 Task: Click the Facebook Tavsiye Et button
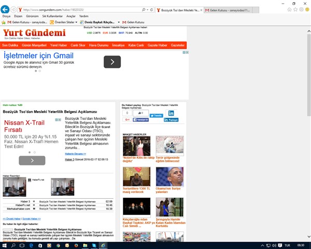click(140, 120)
